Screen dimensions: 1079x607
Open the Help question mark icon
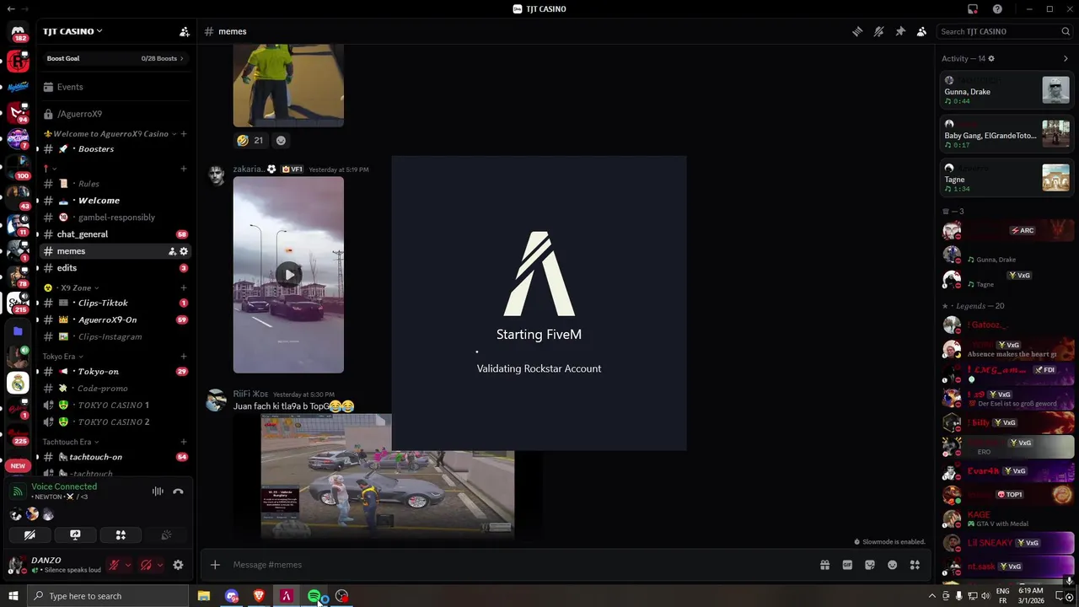997,9
